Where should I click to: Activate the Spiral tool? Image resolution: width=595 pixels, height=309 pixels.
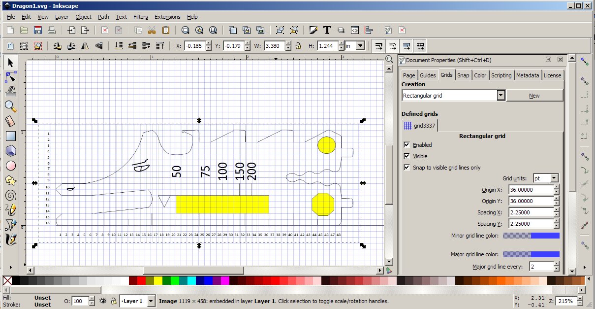tap(10, 195)
